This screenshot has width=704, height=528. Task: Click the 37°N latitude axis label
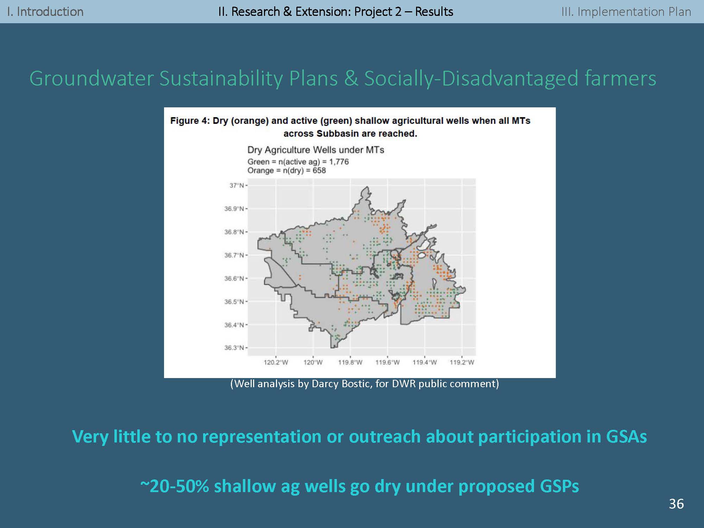pyautogui.click(x=237, y=186)
